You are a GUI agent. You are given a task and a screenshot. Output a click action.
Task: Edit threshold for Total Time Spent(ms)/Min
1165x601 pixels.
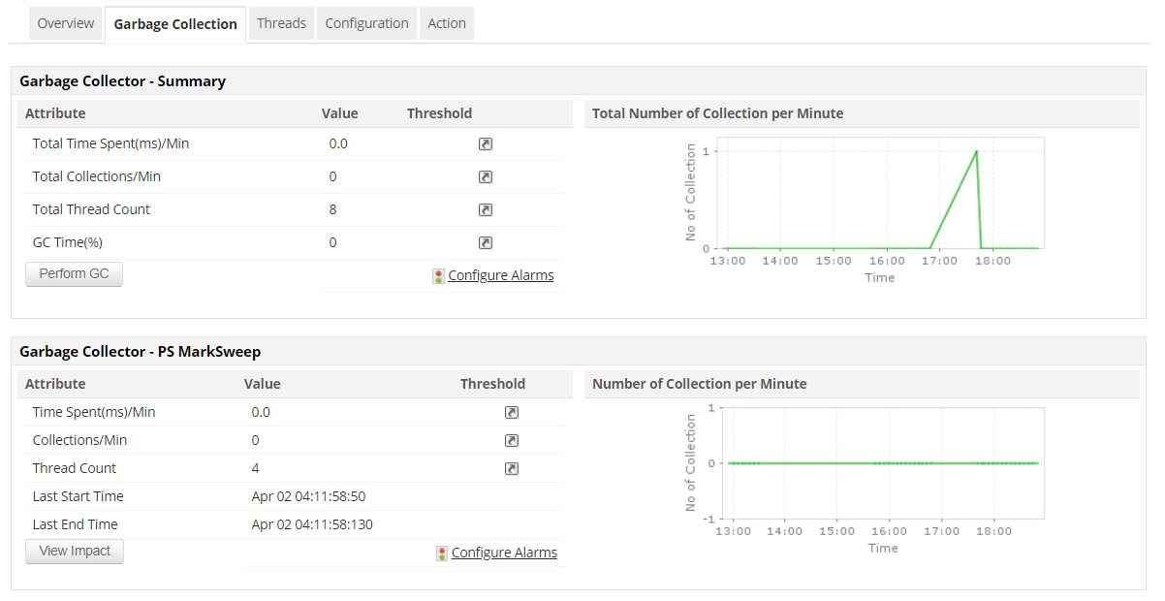point(486,143)
